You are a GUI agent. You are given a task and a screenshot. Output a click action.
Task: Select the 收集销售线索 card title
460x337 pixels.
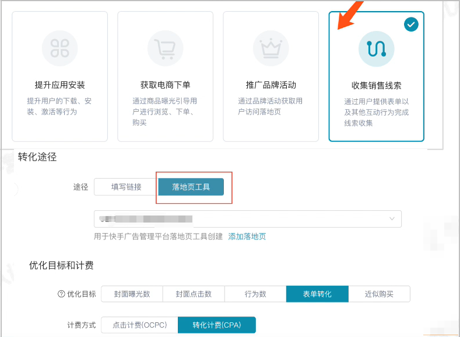pos(377,86)
